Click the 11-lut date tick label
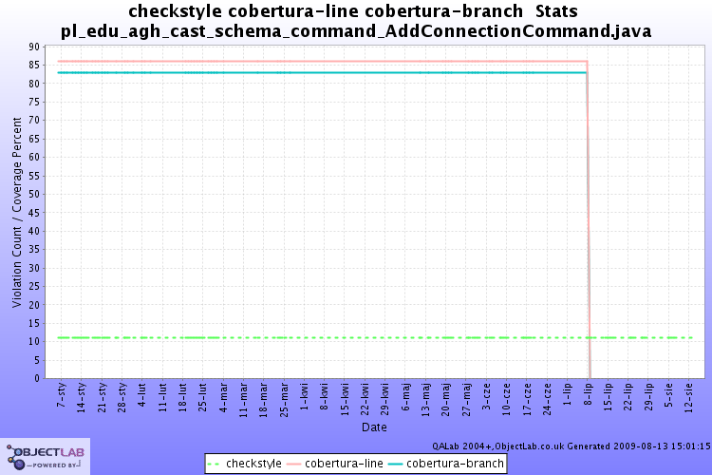 click(x=163, y=397)
